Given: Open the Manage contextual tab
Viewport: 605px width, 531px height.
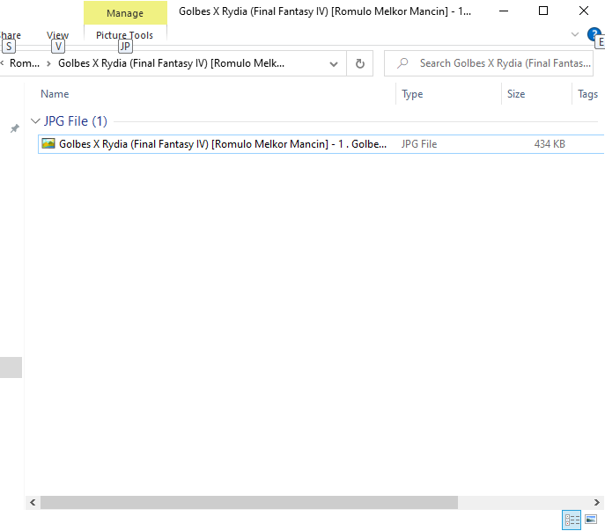Looking at the screenshot, I should coord(125,12).
